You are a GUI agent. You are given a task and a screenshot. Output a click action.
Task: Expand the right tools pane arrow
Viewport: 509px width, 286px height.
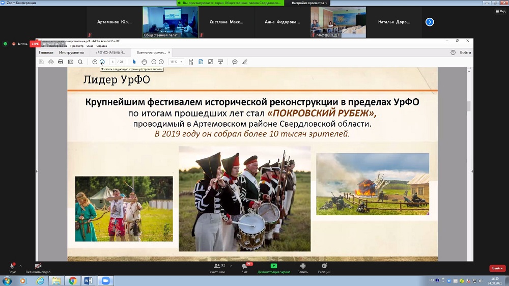(x=472, y=171)
